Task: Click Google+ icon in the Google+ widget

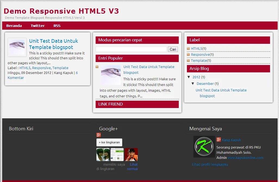Action: (x=99, y=135)
